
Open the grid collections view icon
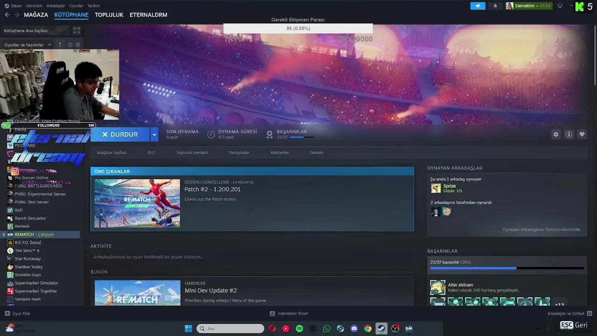(76, 30)
